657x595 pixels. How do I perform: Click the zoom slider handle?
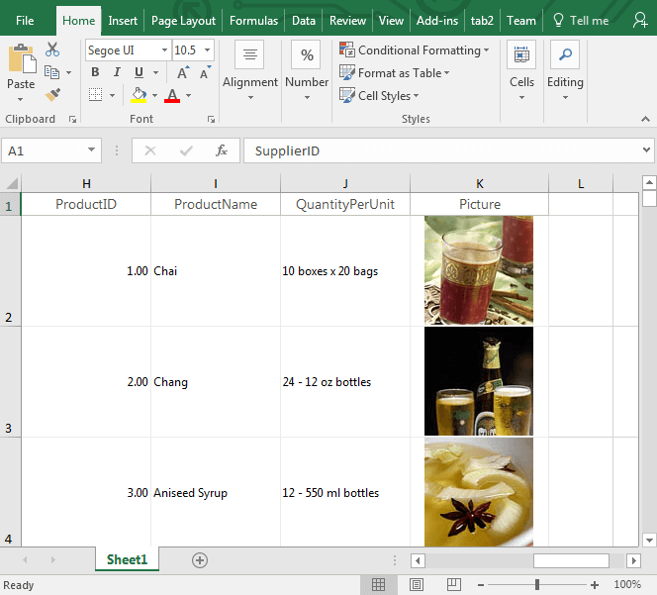pos(537,584)
